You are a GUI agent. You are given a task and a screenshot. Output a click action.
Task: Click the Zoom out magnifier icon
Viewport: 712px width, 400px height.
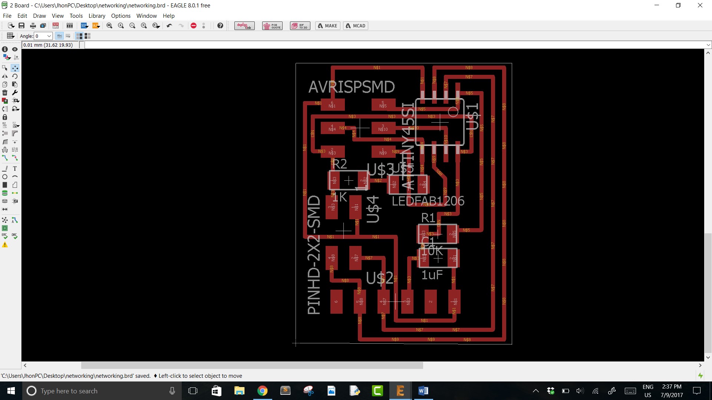[132, 26]
